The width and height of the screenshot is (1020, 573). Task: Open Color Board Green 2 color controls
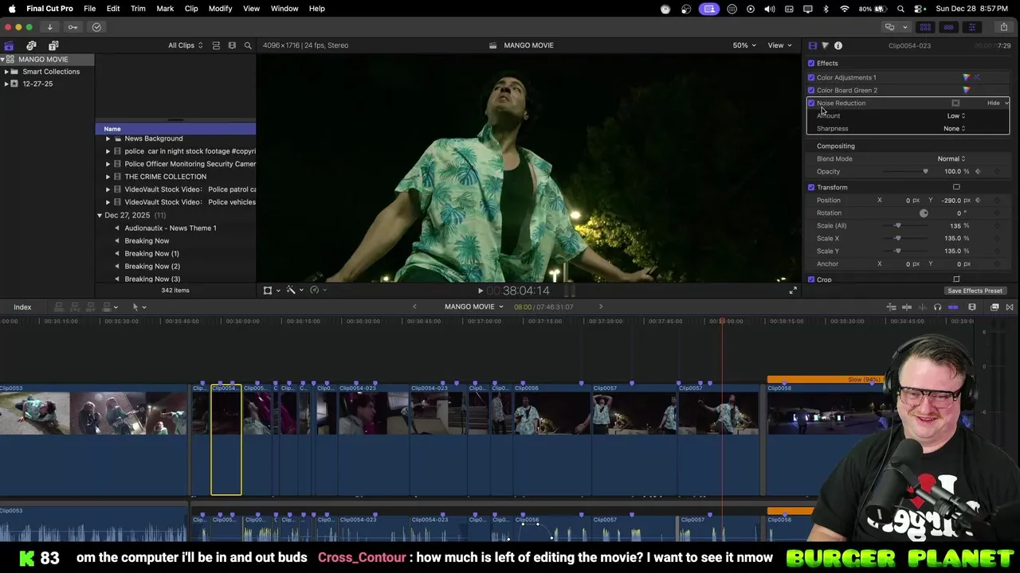click(967, 90)
